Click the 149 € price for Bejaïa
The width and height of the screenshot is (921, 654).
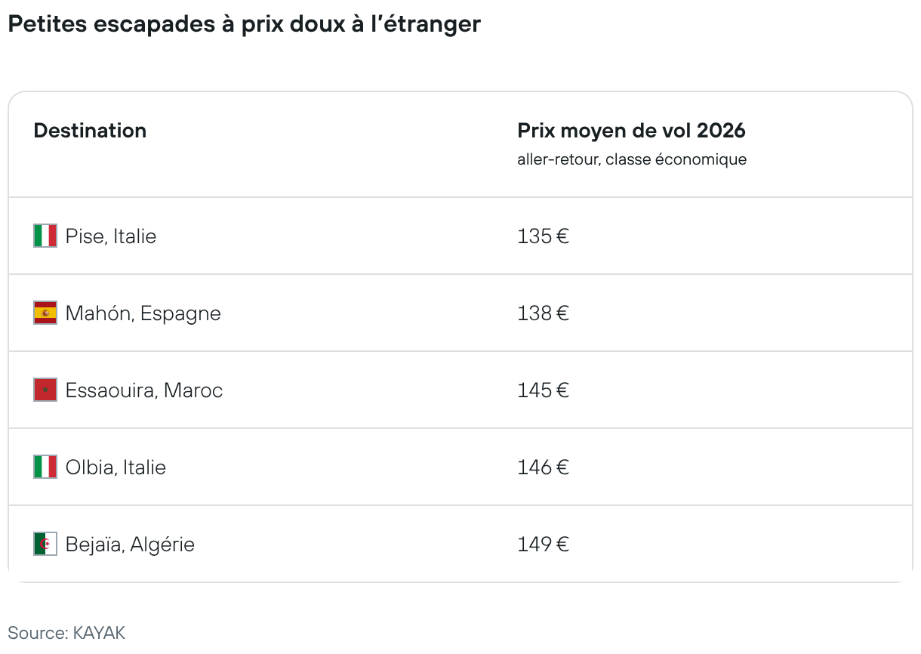tap(543, 544)
